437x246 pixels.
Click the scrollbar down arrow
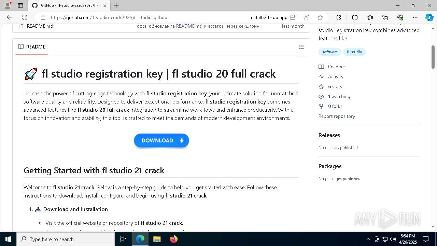point(433,226)
